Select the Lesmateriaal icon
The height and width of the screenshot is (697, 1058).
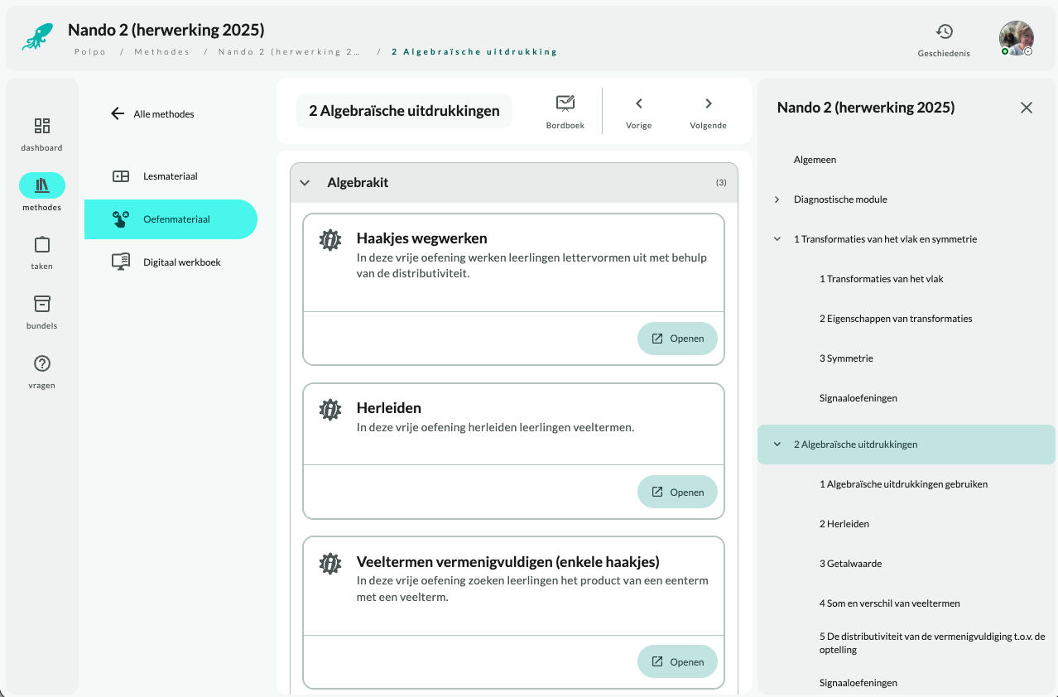click(121, 176)
